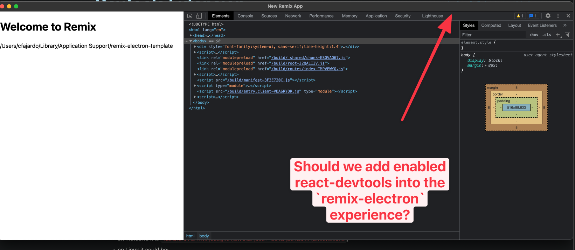The width and height of the screenshot is (575, 250).
Task: Open the Event Listeners sub-tab
Action: coord(542,25)
